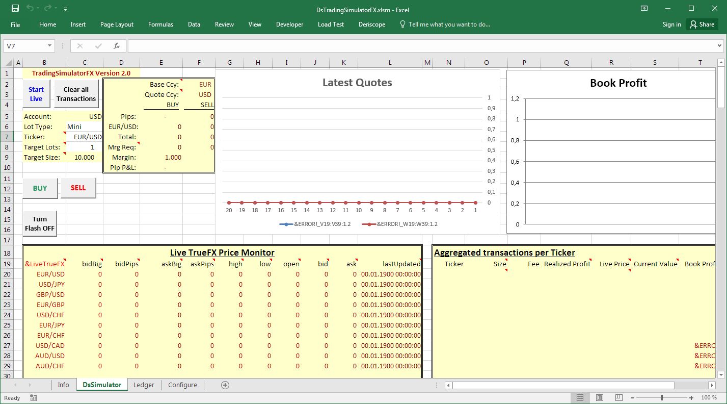Expand the Name Box dropdown arrow

(49, 46)
